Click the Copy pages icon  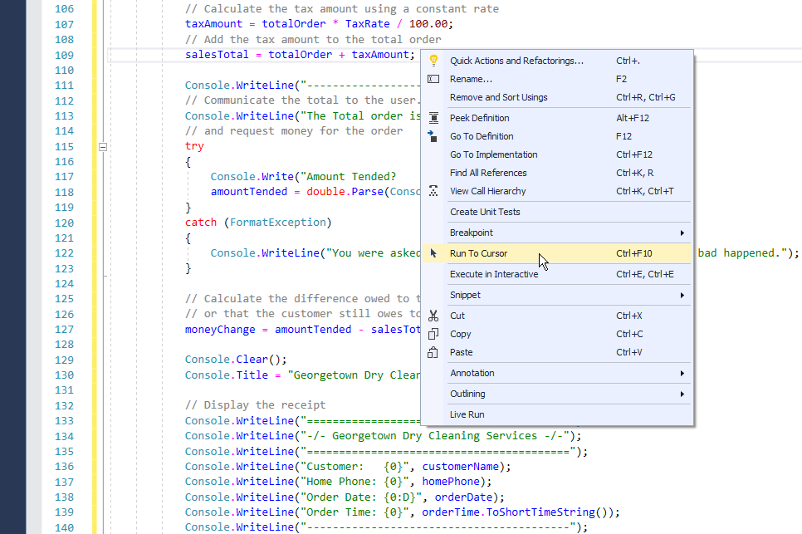(433, 334)
